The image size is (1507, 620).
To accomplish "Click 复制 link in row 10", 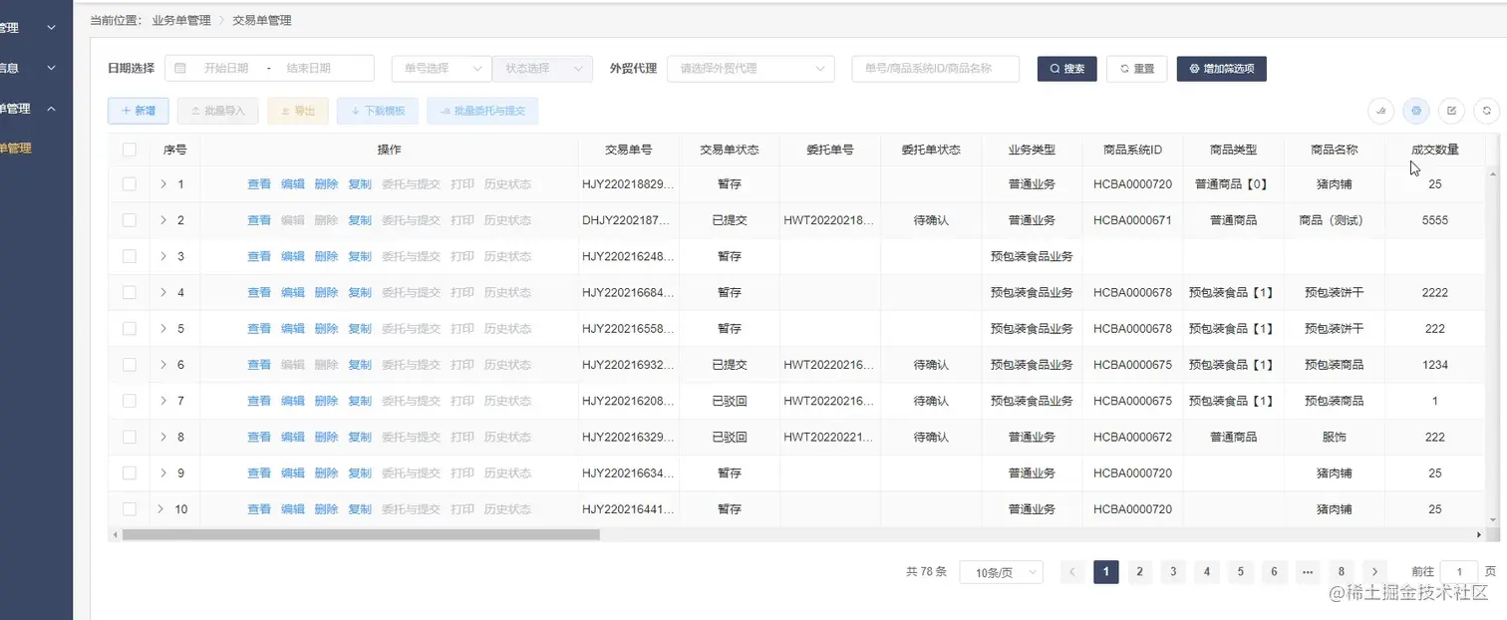I will tap(360, 508).
